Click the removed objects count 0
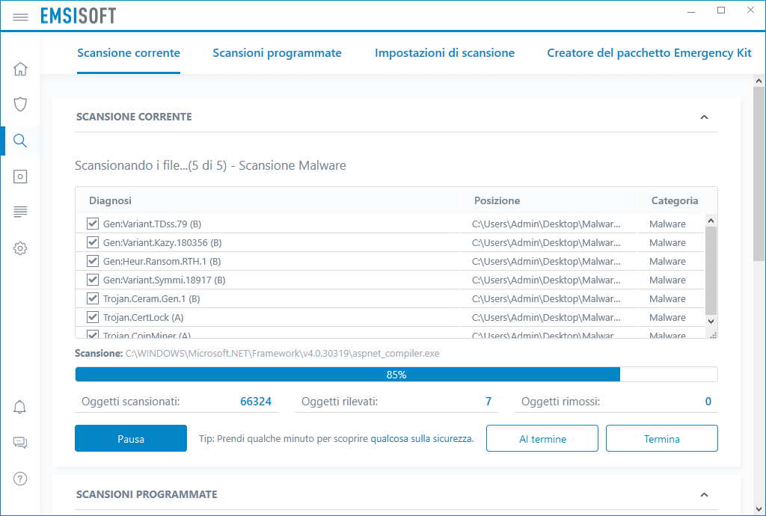 tap(708, 402)
